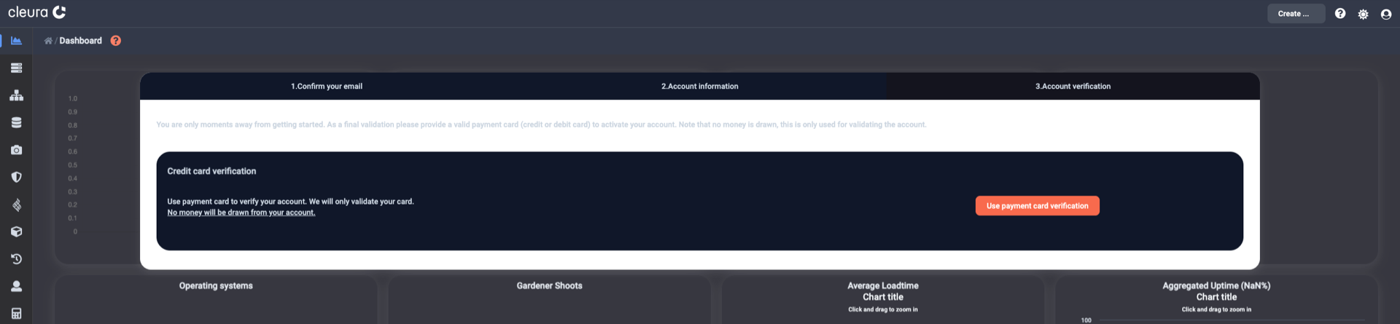
Task: Click the Credit card verification heading
Action: tap(211, 171)
